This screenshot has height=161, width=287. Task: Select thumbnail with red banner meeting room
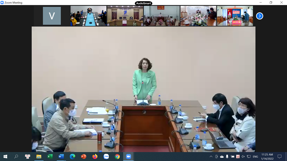(162, 16)
